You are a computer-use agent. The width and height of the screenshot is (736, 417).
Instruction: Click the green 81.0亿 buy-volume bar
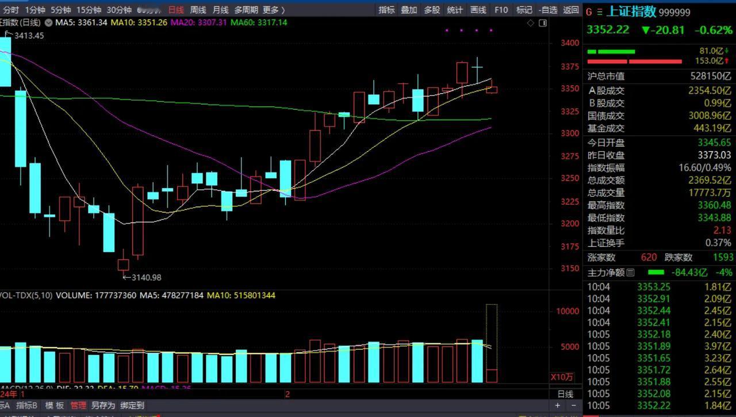[611, 52]
